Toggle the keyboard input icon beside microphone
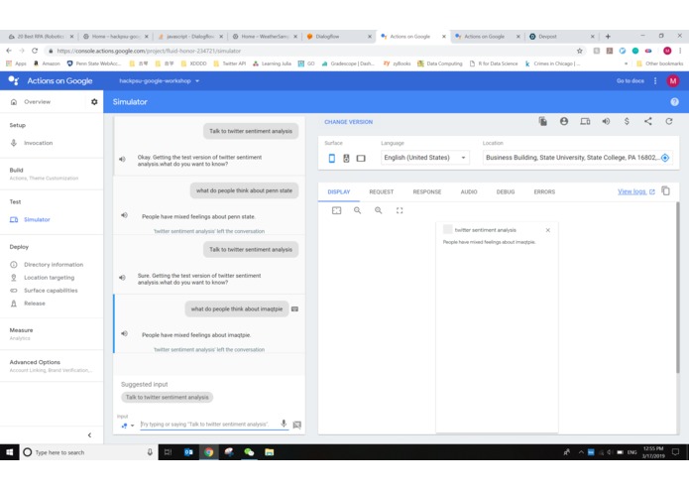 297,425
